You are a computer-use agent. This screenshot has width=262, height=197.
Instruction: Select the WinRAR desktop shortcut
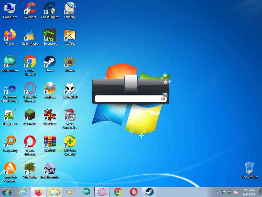(50, 144)
